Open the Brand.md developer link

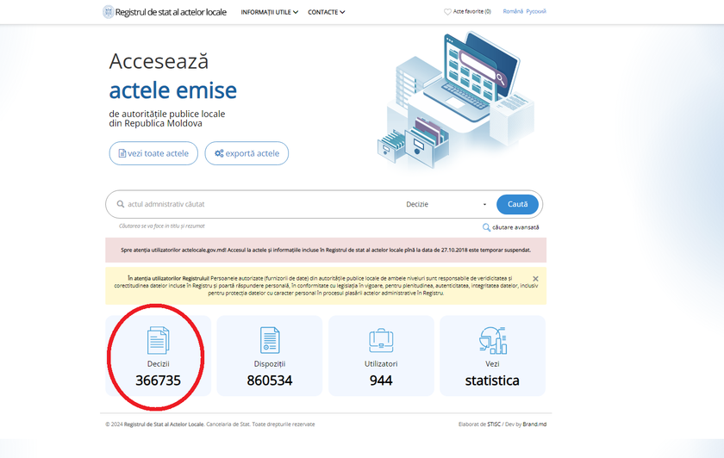tap(533, 424)
